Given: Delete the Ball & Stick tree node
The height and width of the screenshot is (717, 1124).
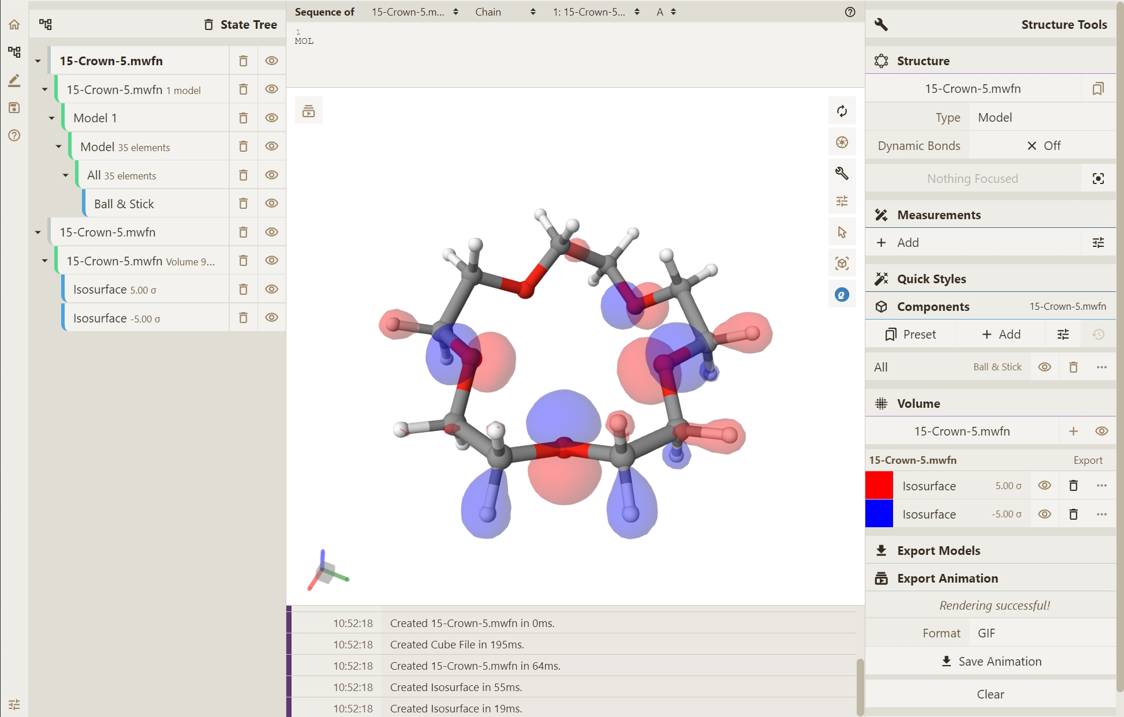Looking at the screenshot, I should 243,204.
